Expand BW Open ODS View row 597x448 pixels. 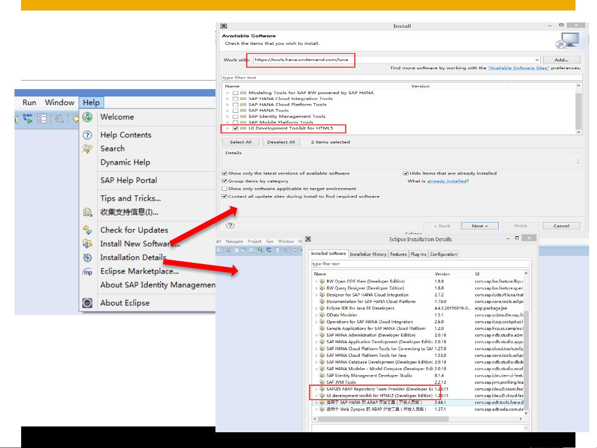pos(317,281)
